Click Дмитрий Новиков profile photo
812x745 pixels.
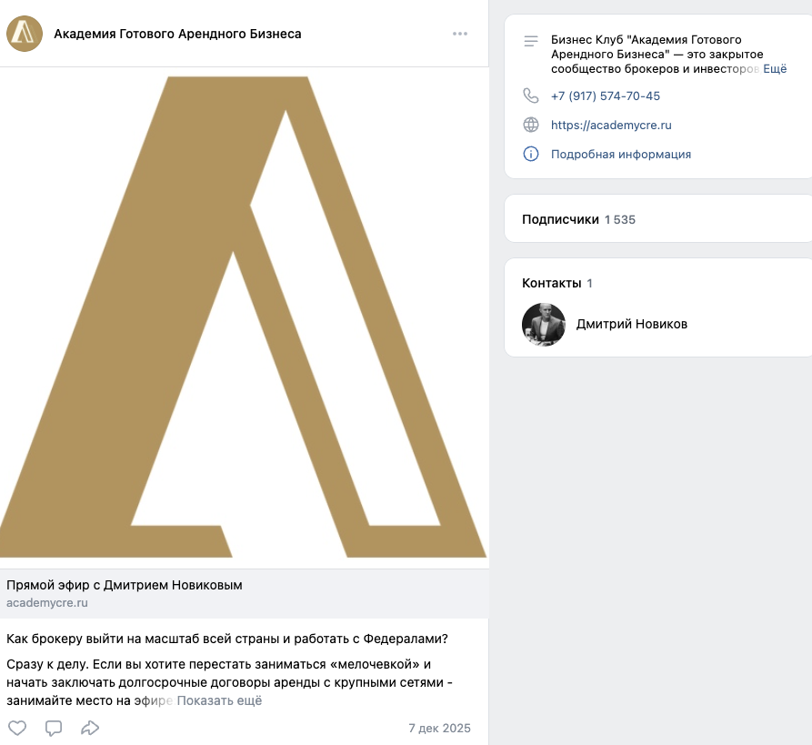tap(544, 325)
